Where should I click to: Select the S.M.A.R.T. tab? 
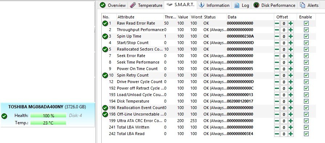(180, 5)
